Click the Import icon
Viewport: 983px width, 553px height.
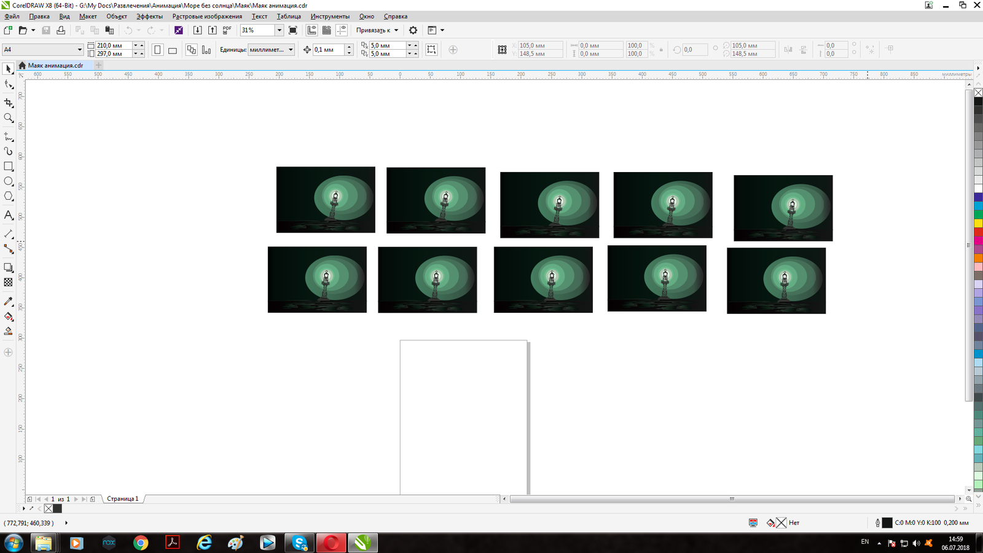(197, 30)
